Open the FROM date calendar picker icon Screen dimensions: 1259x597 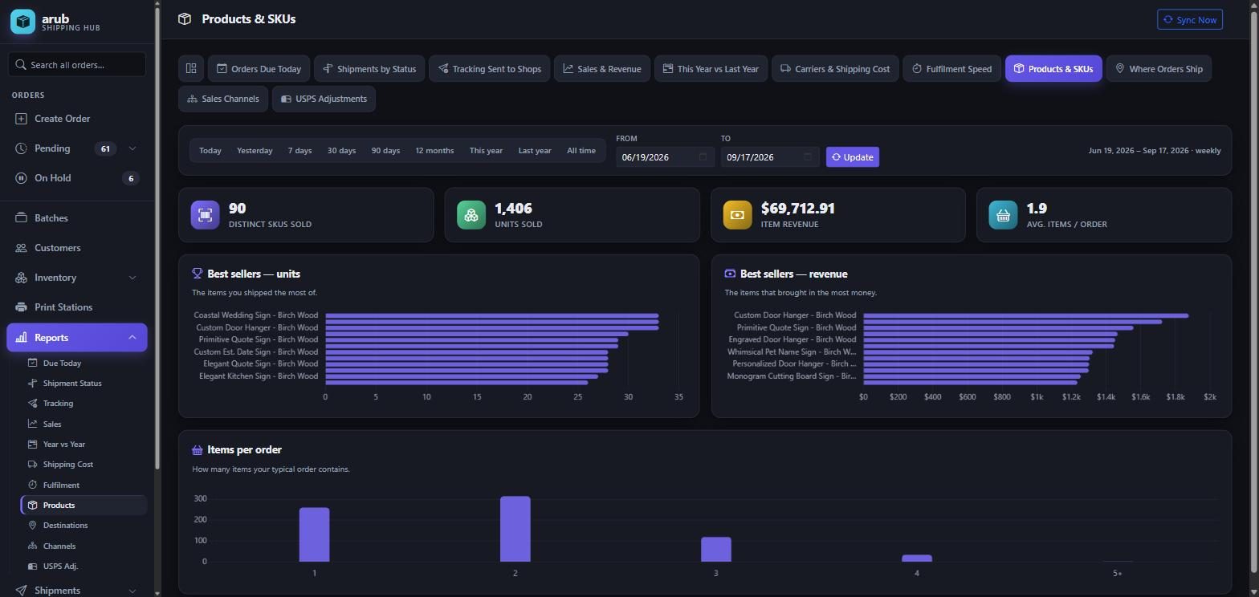tap(703, 157)
